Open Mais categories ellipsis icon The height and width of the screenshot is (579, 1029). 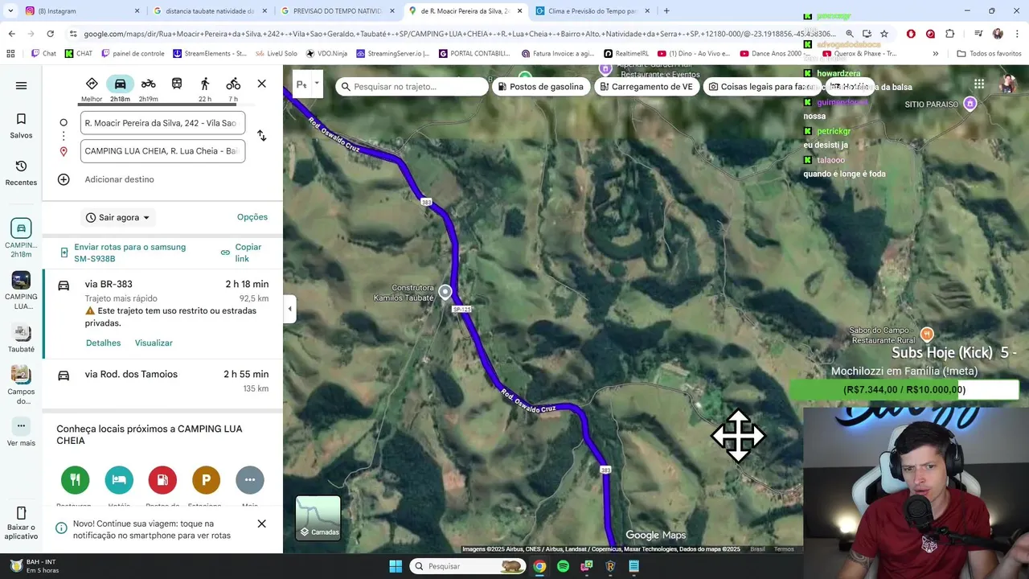pyautogui.click(x=250, y=480)
